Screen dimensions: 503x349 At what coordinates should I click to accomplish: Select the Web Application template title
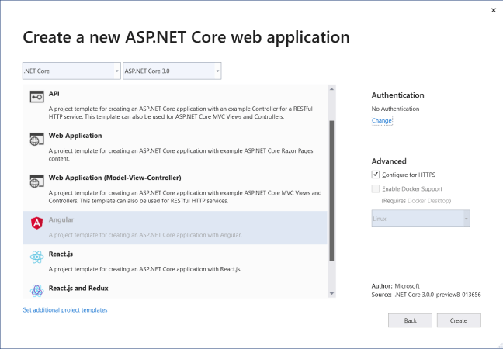[x=75, y=136]
